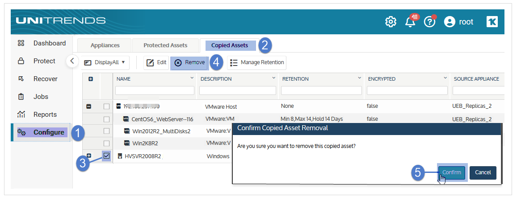Click the Edit button
Screen dimensions: 521x205
click(156, 62)
